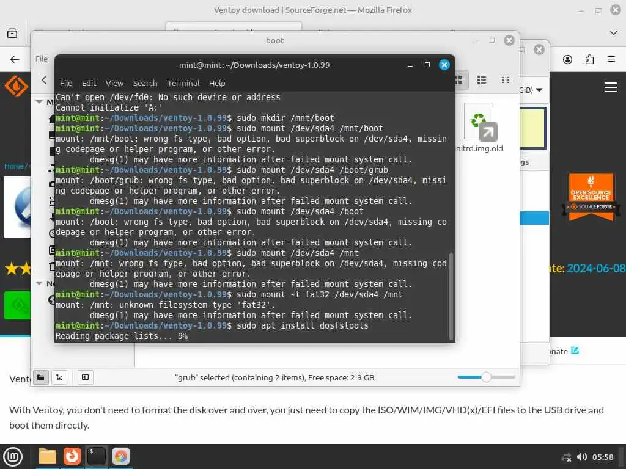The height and width of the screenshot is (469, 626).
Task: Open the File menu in the boot file manager window
Action: click(x=42, y=59)
